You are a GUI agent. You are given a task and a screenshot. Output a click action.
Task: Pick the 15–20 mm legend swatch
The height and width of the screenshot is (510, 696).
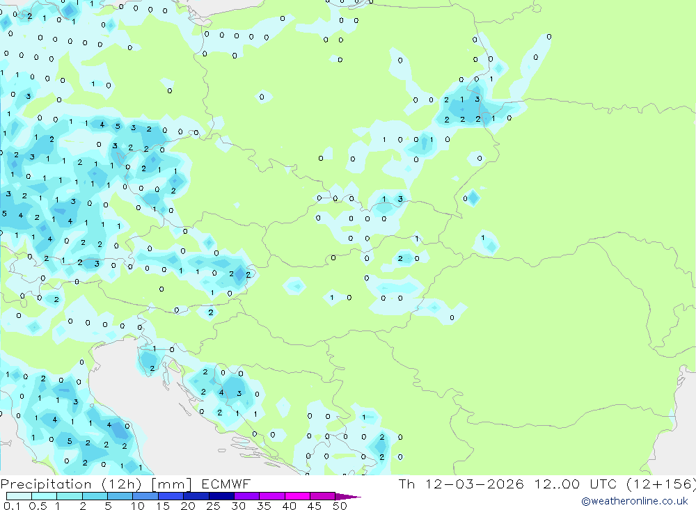click(x=171, y=496)
